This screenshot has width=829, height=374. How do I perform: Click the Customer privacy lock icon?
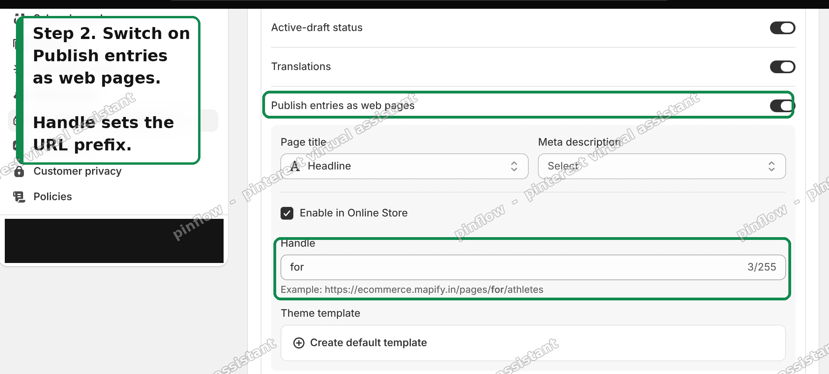pos(19,171)
